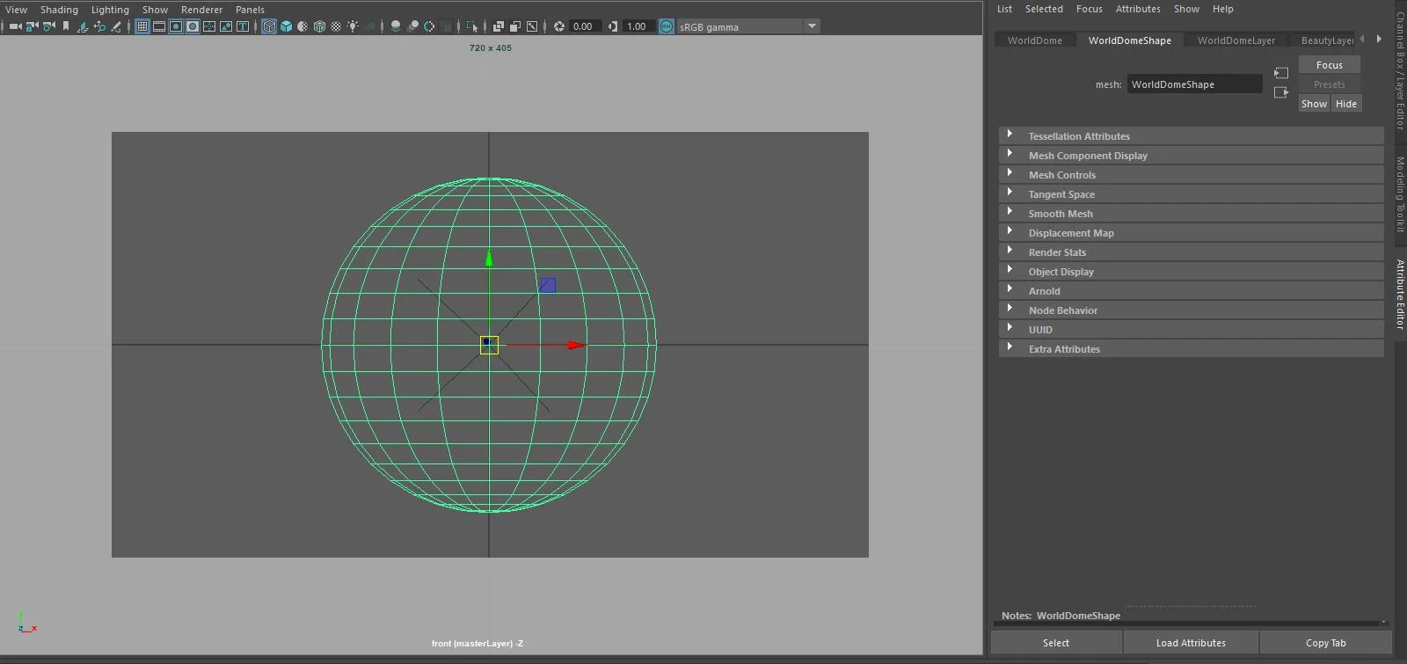The height and width of the screenshot is (664, 1407).
Task: Toggle the Film Gate overlay icon
Action: (159, 26)
